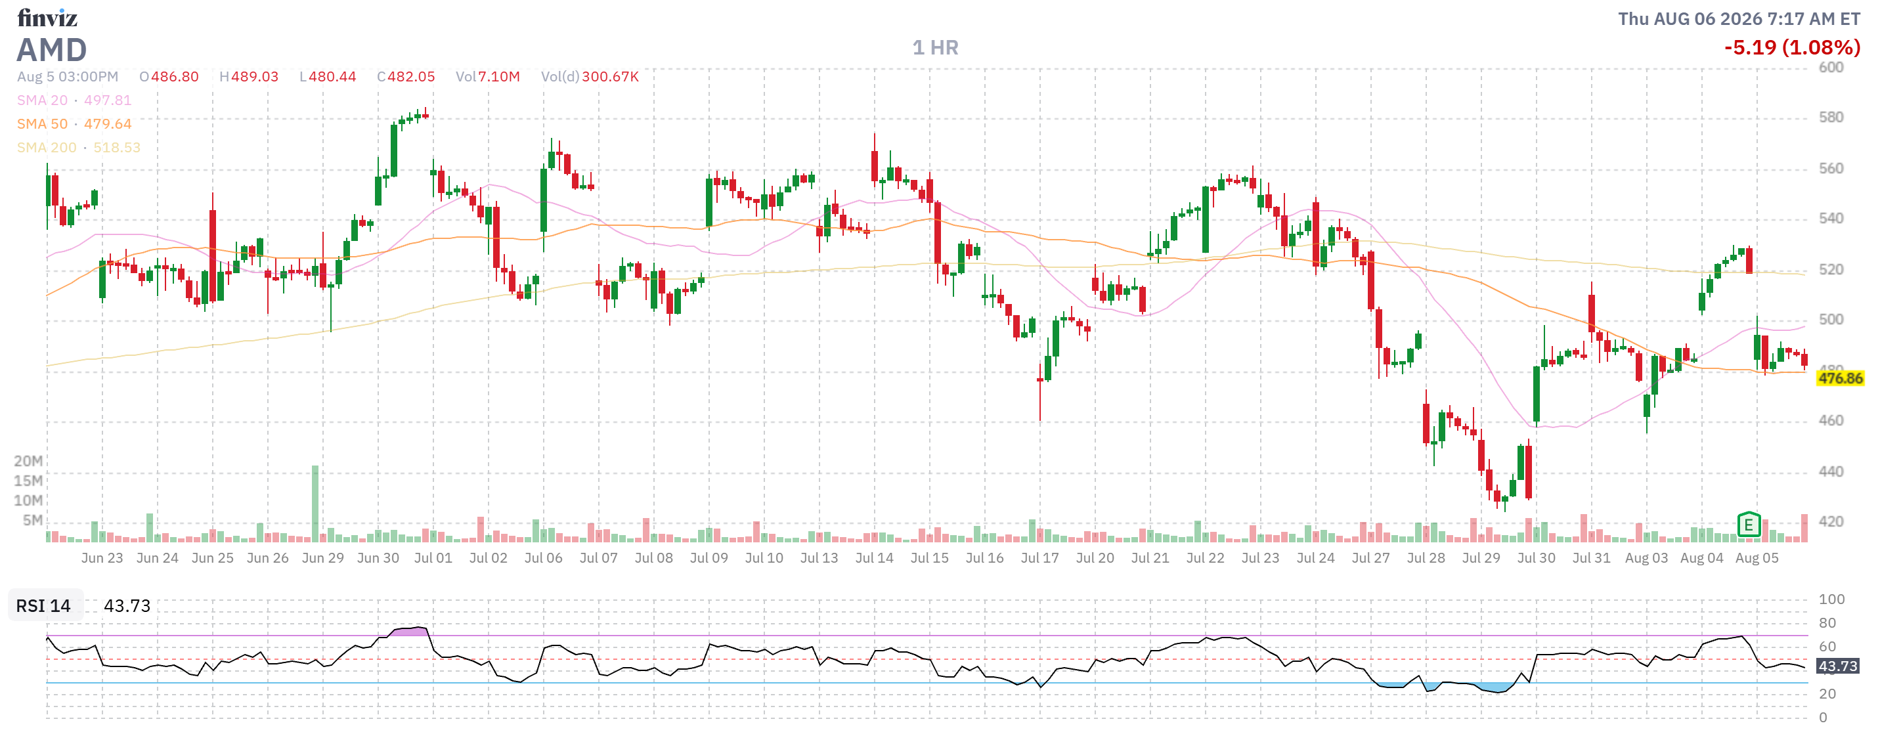Screen dimensions: 1878x738
Task: Open the RSI 14 indicator label
Action: (x=44, y=605)
